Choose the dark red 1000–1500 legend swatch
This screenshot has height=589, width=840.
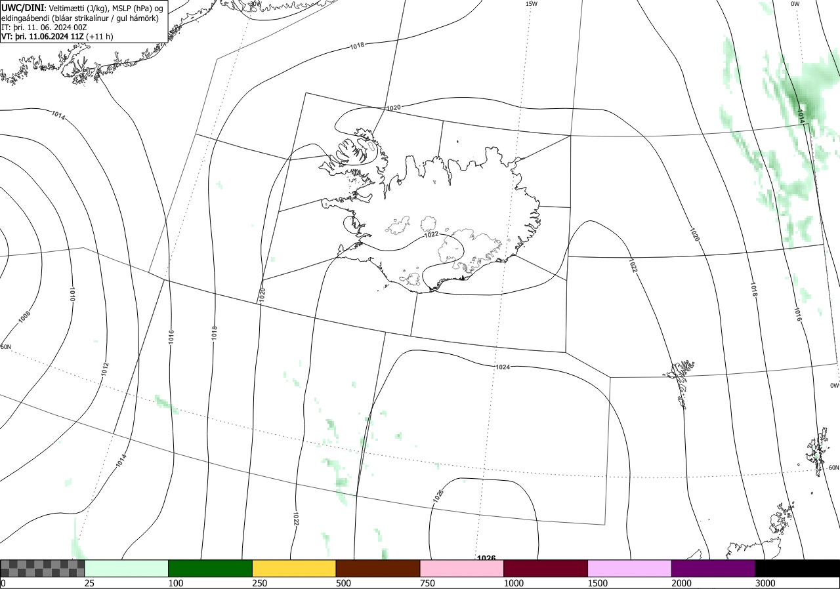(x=546, y=568)
